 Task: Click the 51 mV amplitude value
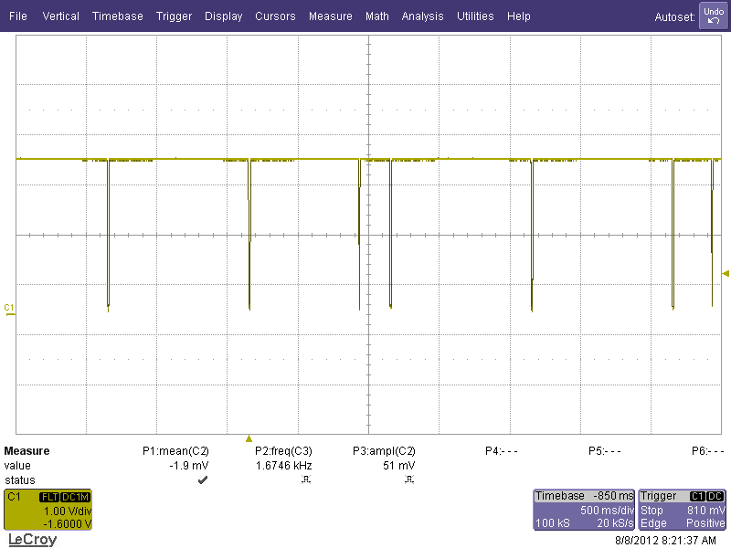pyautogui.click(x=399, y=466)
